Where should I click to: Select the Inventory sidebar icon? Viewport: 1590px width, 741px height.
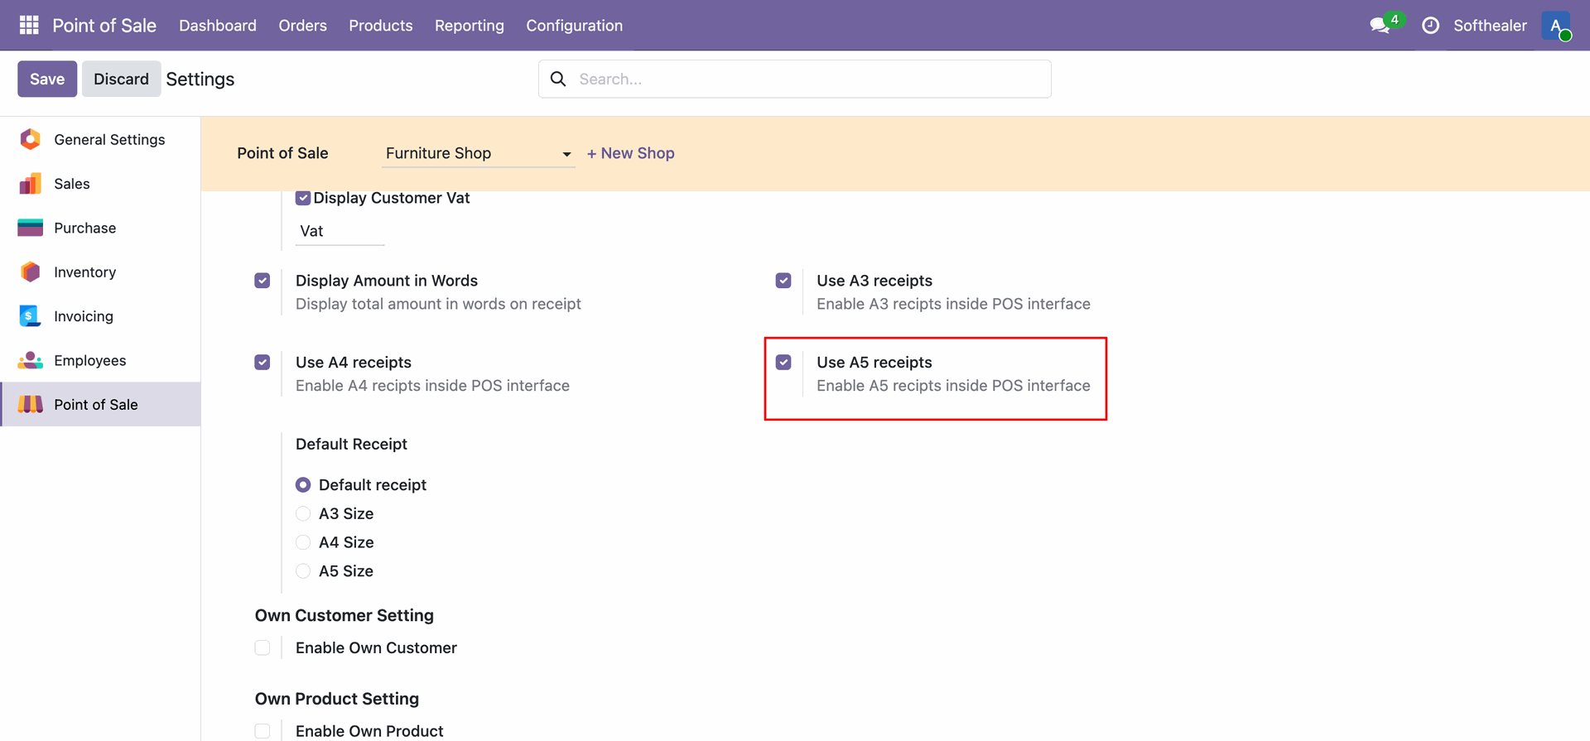30,272
